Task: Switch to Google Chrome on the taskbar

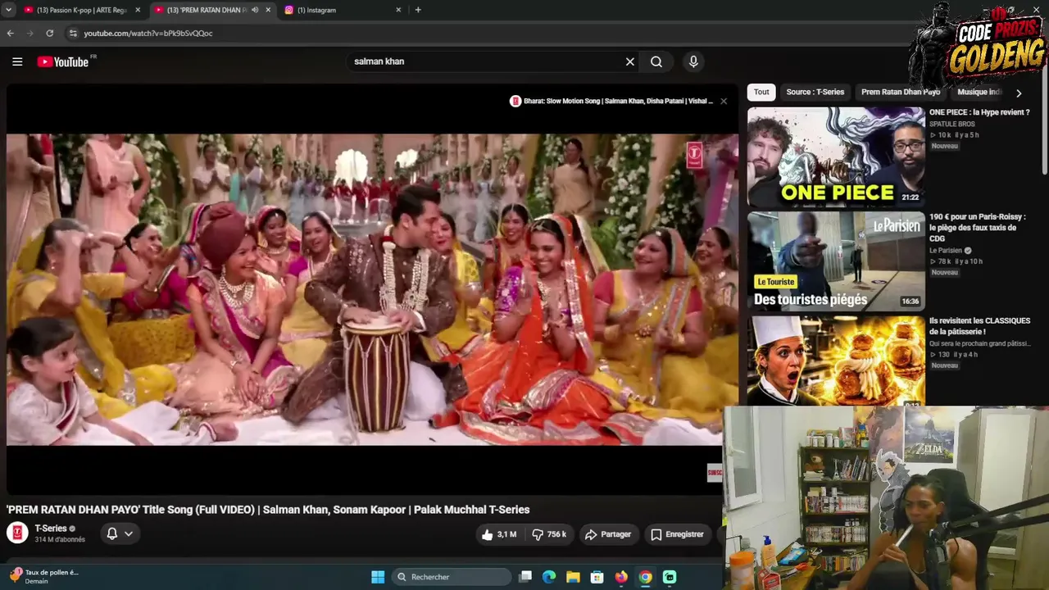Action: click(646, 577)
